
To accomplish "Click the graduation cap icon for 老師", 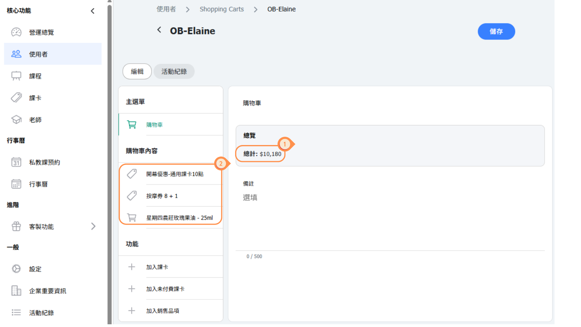I will (16, 120).
